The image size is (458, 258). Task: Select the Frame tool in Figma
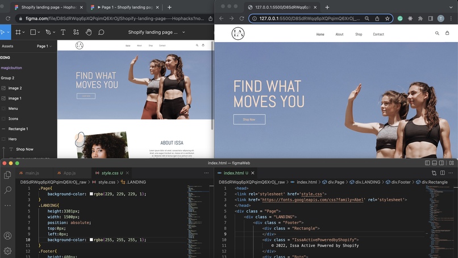[x=18, y=32]
